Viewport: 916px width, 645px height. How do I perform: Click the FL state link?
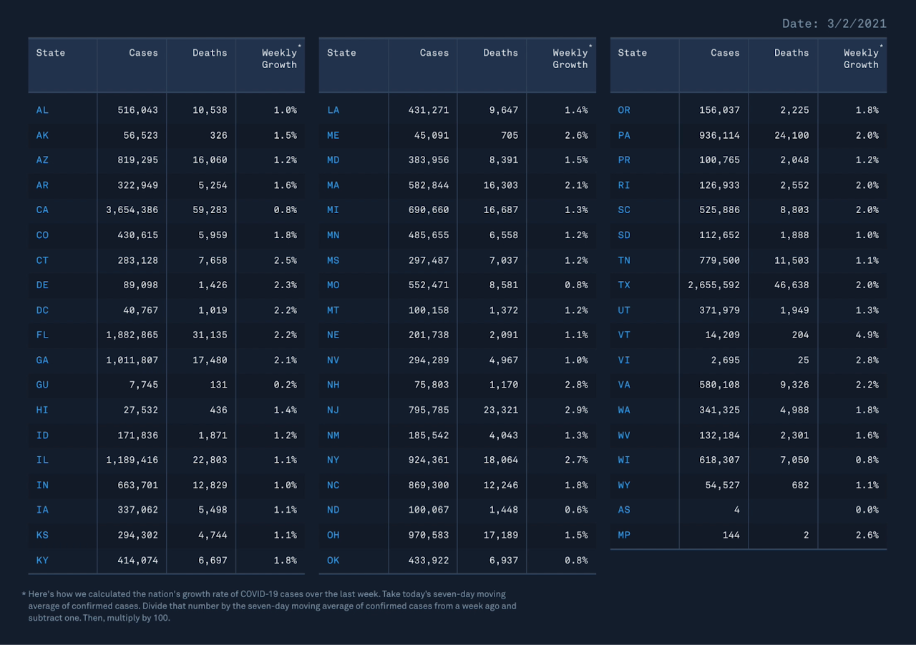click(x=42, y=335)
